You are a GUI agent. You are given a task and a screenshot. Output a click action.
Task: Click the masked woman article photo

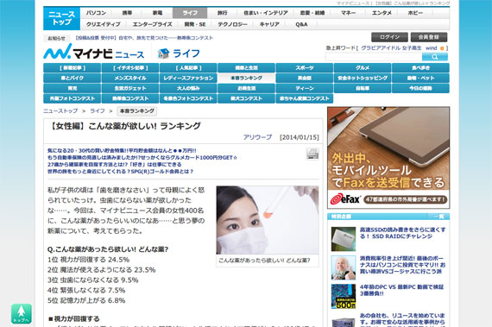(268, 220)
